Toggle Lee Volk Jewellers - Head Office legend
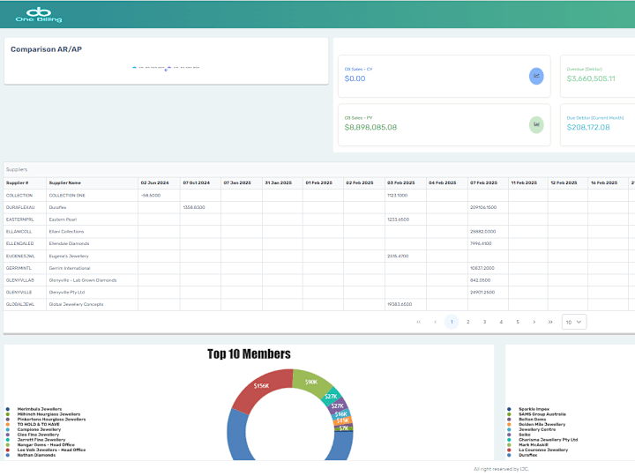This screenshot has width=635, height=476. point(46,450)
